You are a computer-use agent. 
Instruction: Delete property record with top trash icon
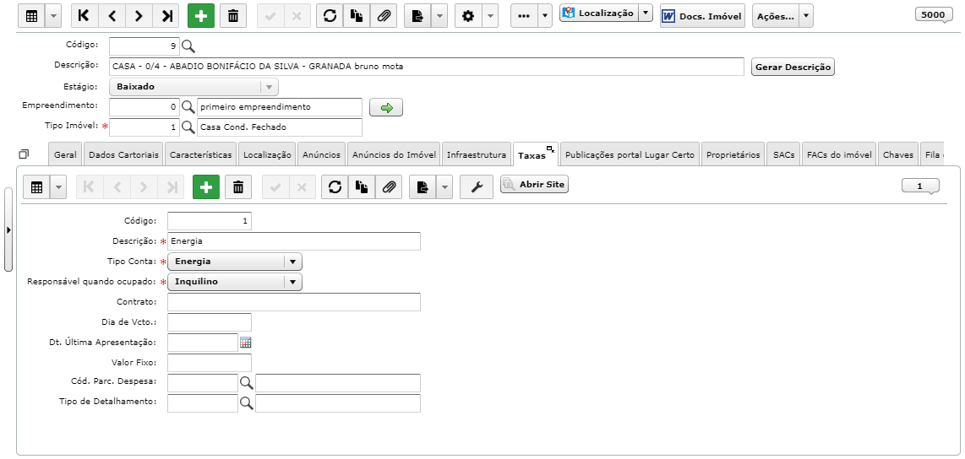click(x=233, y=17)
